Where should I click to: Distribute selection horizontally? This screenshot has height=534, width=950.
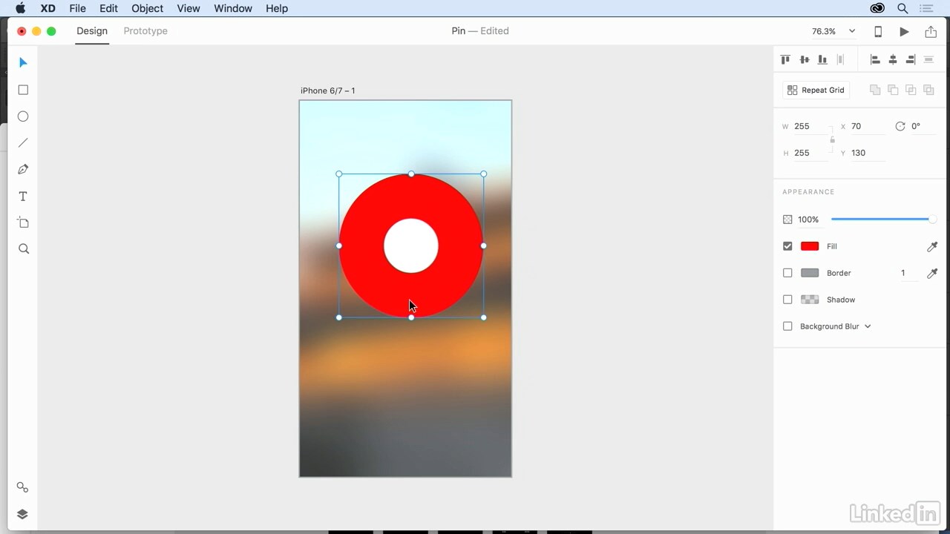click(x=928, y=59)
